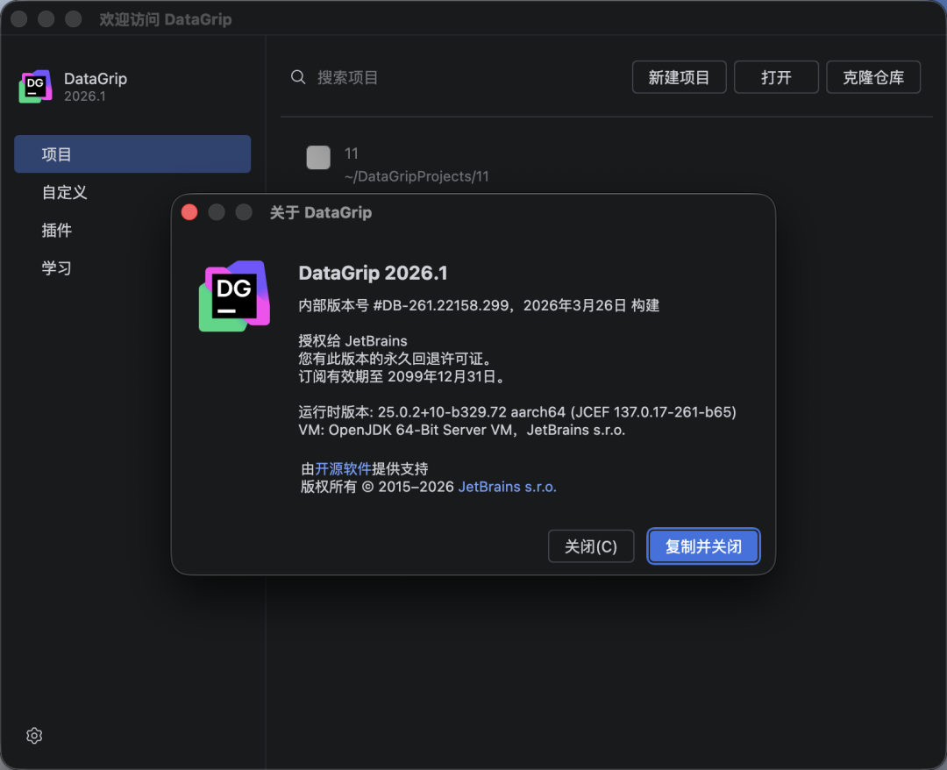Click the DataGrip logo in the welcome sidebar
Image resolution: width=947 pixels, height=770 pixels.
tap(36, 86)
